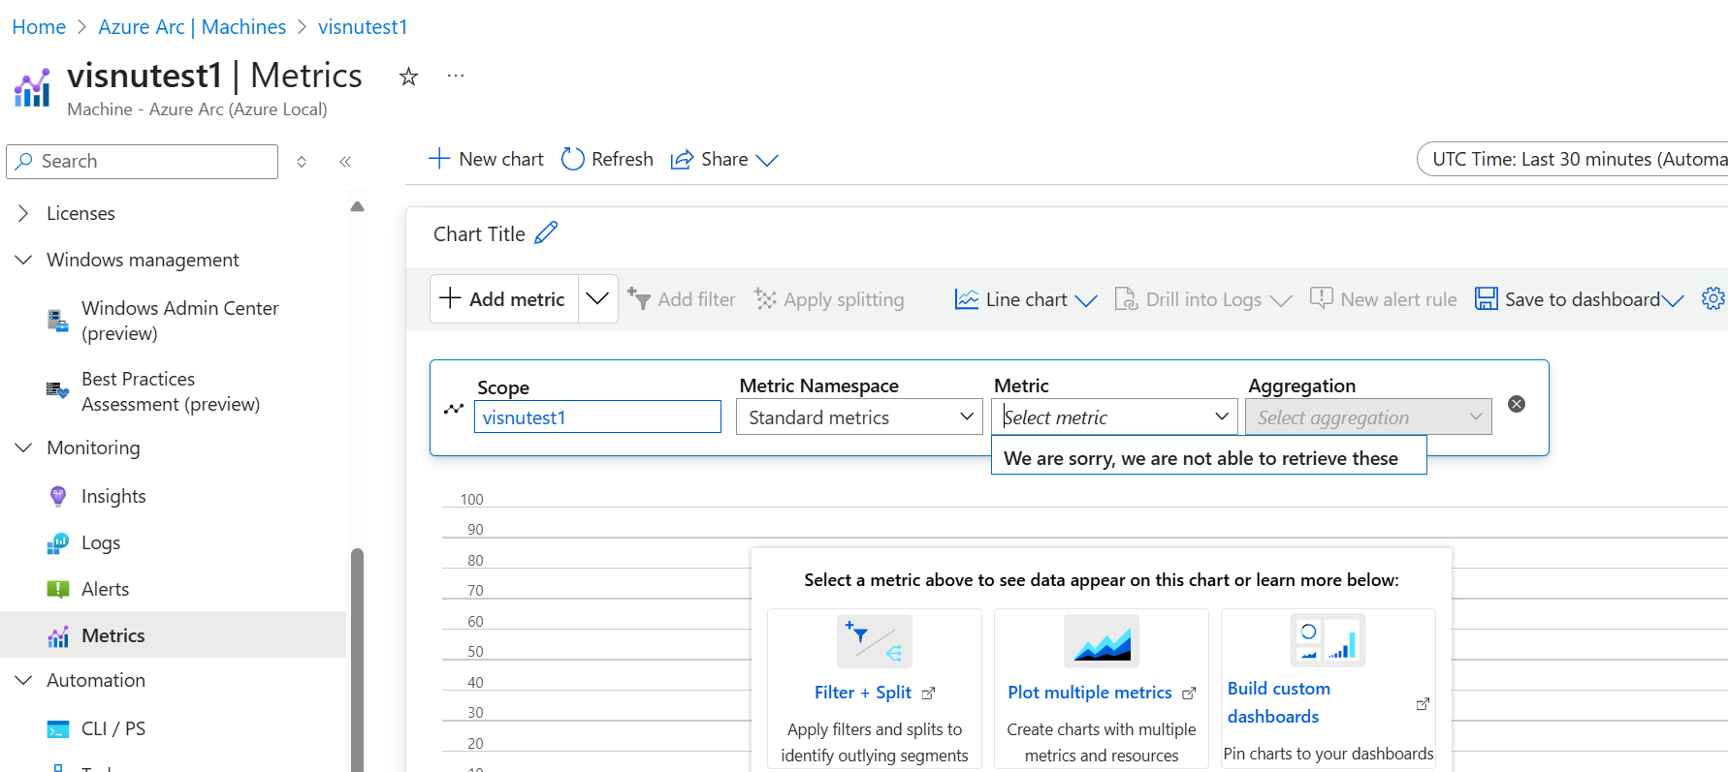Click the Add filter funnel icon

(x=638, y=298)
